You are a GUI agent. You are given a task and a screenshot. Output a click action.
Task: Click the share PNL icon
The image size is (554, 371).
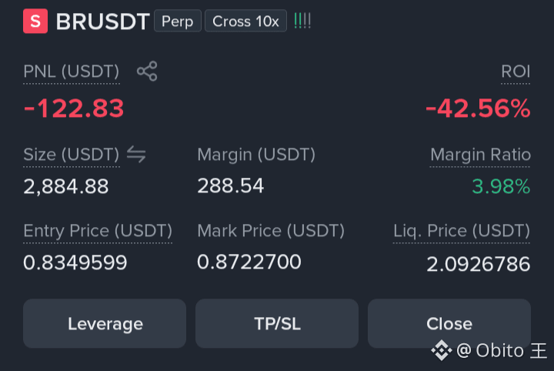147,71
